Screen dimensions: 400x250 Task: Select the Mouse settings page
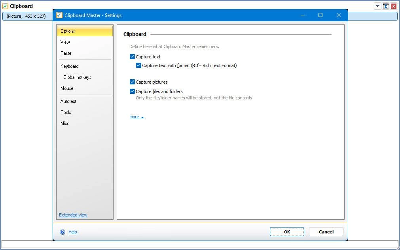point(85,88)
